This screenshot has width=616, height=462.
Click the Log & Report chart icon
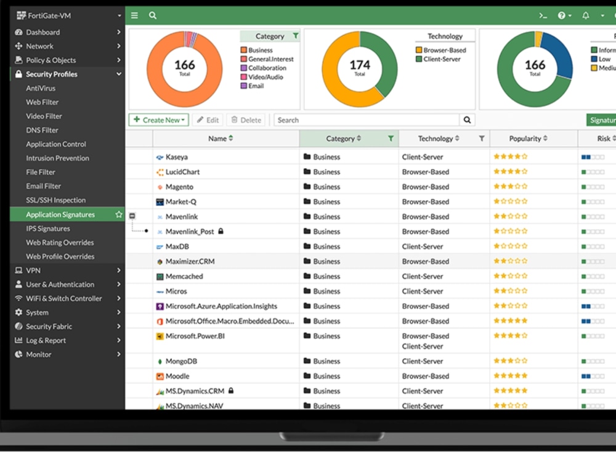click(18, 340)
